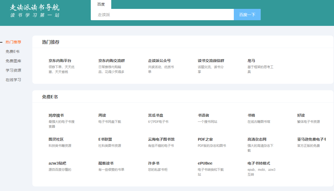
Task: Open 鸠摩搜书 ebook search site
Action: coord(56,115)
